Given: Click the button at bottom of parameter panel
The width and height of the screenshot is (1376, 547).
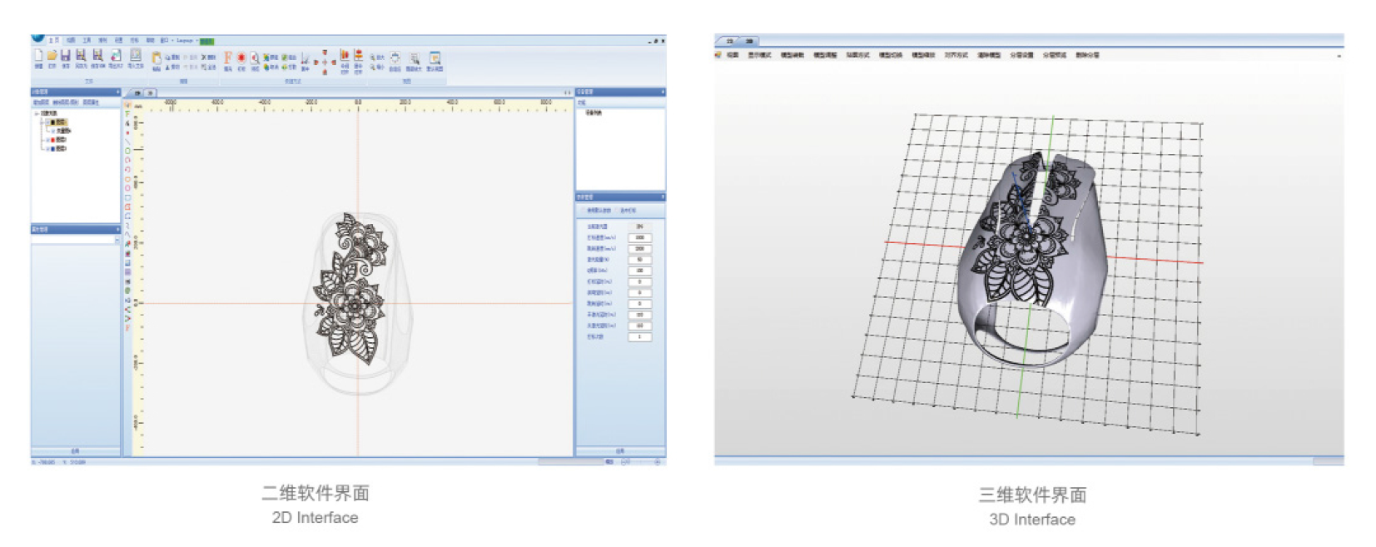Looking at the screenshot, I should 619,451.
